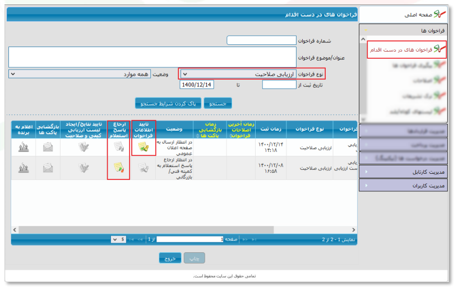Expand the مدیریت کارتابل section

click(x=404, y=172)
